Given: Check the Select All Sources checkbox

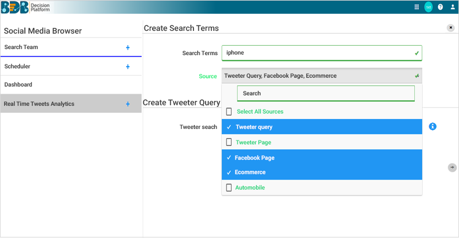Looking at the screenshot, I should point(229,112).
